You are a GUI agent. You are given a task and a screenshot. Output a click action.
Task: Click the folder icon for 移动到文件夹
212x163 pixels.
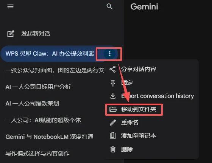tap(113, 109)
